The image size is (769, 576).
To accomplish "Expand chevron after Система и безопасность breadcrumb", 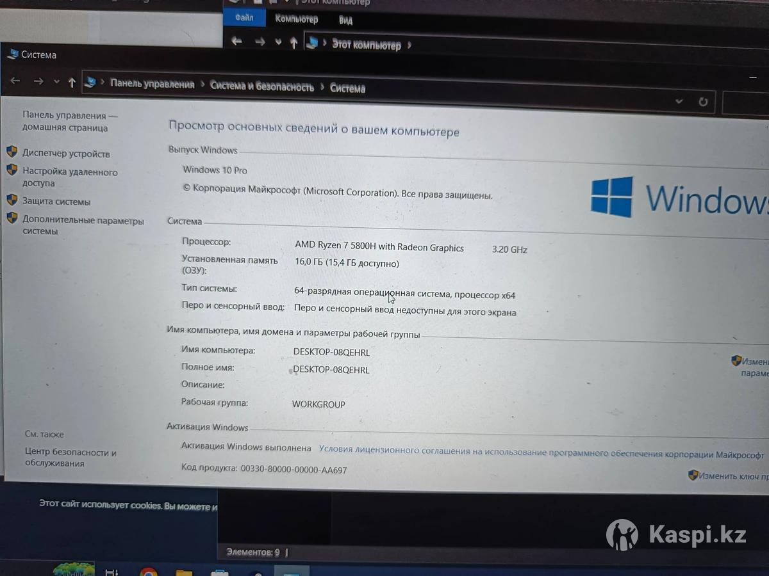I will 322,87.
